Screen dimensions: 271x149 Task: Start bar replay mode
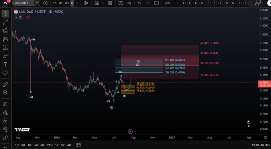coord(129,3)
